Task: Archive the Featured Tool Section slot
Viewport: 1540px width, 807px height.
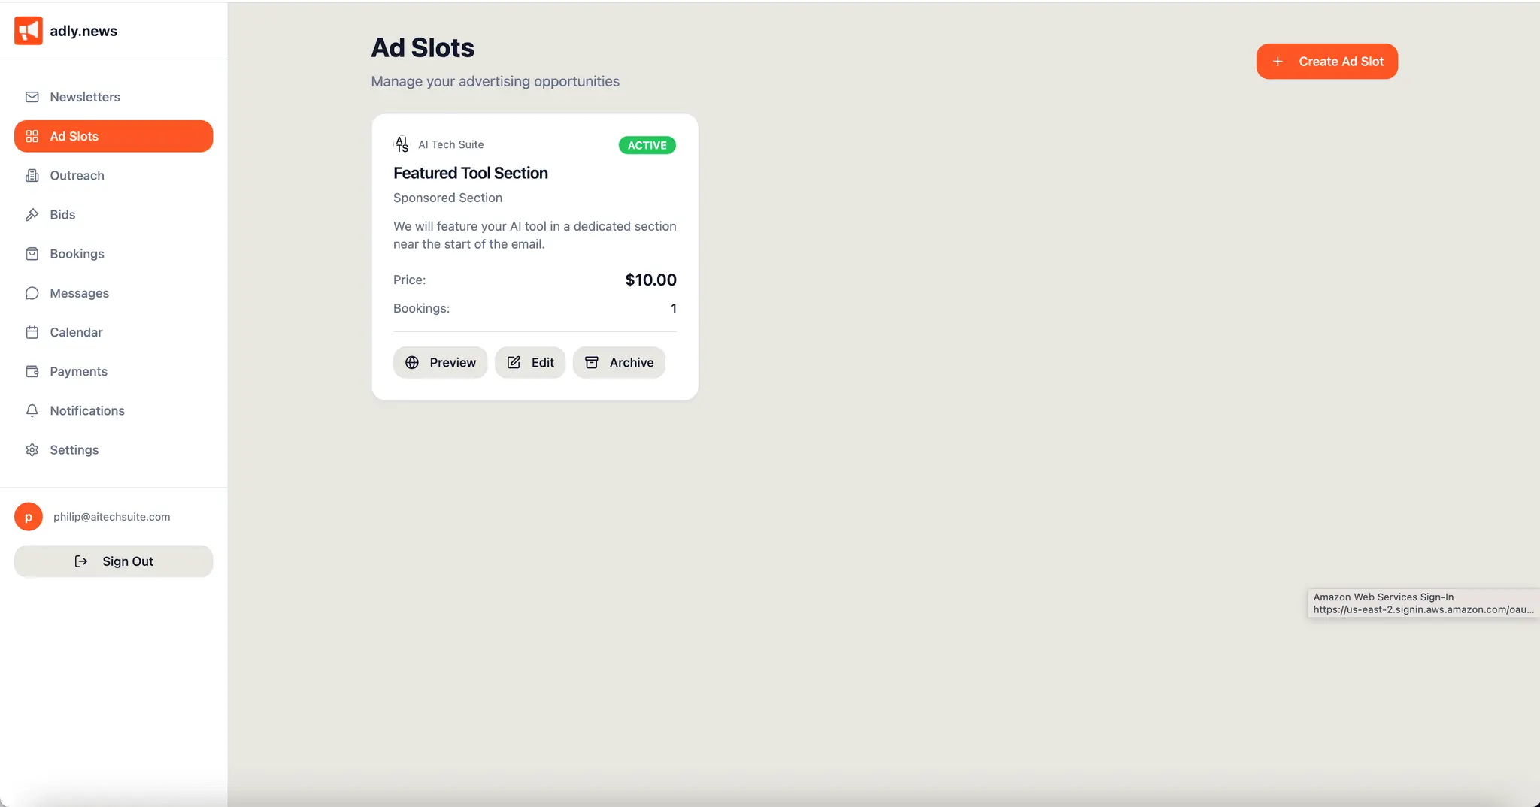Action: (619, 362)
